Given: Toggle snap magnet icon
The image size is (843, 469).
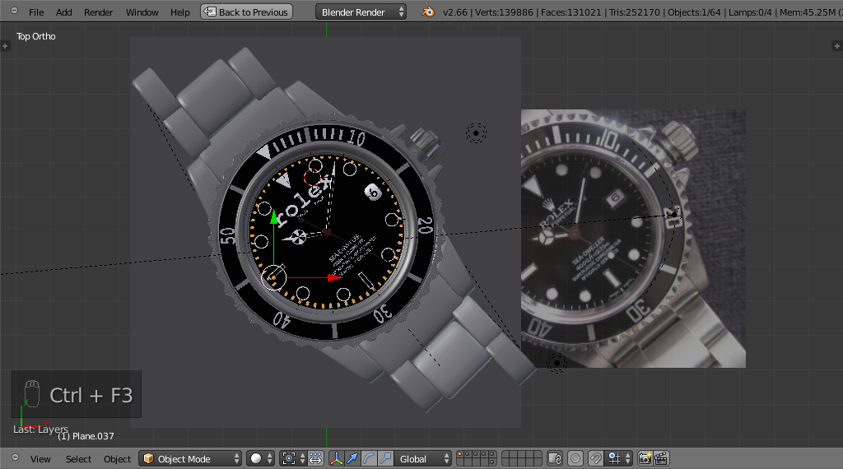Looking at the screenshot, I should [595, 459].
